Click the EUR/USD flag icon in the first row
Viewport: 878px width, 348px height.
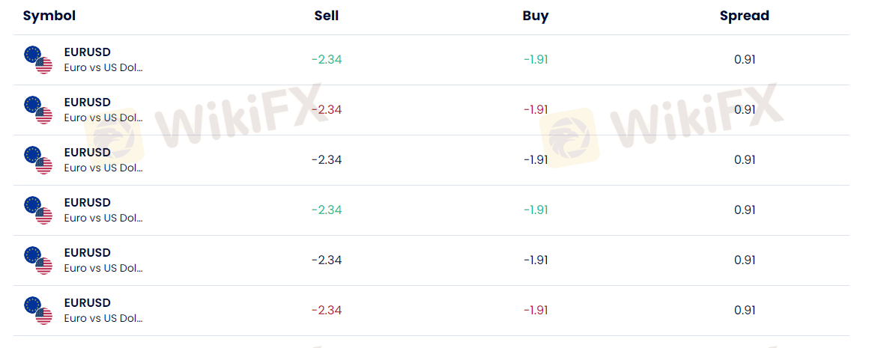38,60
